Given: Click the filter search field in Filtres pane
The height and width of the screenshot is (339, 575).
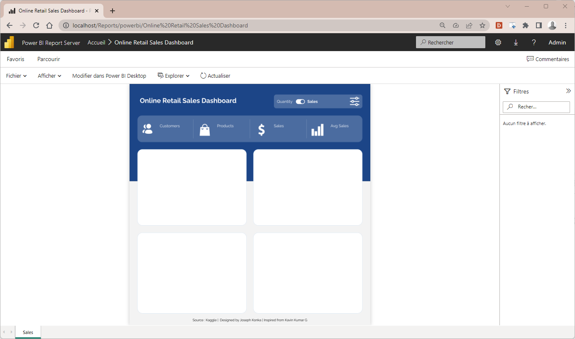Looking at the screenshot, I should pos(536,107).
